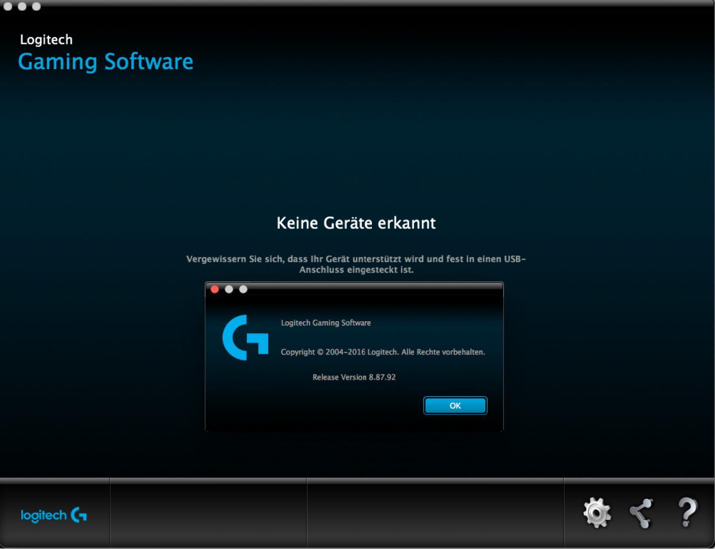Click 'Logitech Gaming Software' label in dialog
Image resolution: width=715 pixels, height=549 pixels.
(x=326, y=323)
